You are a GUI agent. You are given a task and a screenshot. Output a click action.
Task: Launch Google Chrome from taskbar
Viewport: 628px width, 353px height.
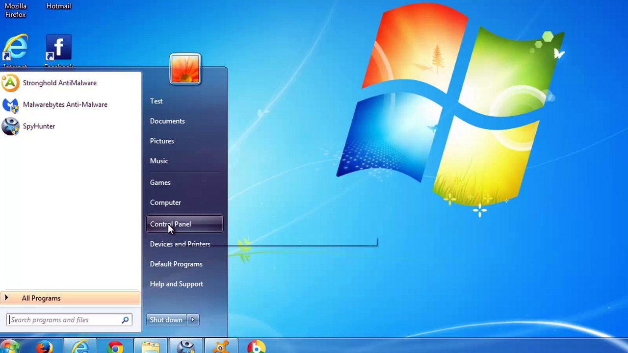[x=115, y=347]
